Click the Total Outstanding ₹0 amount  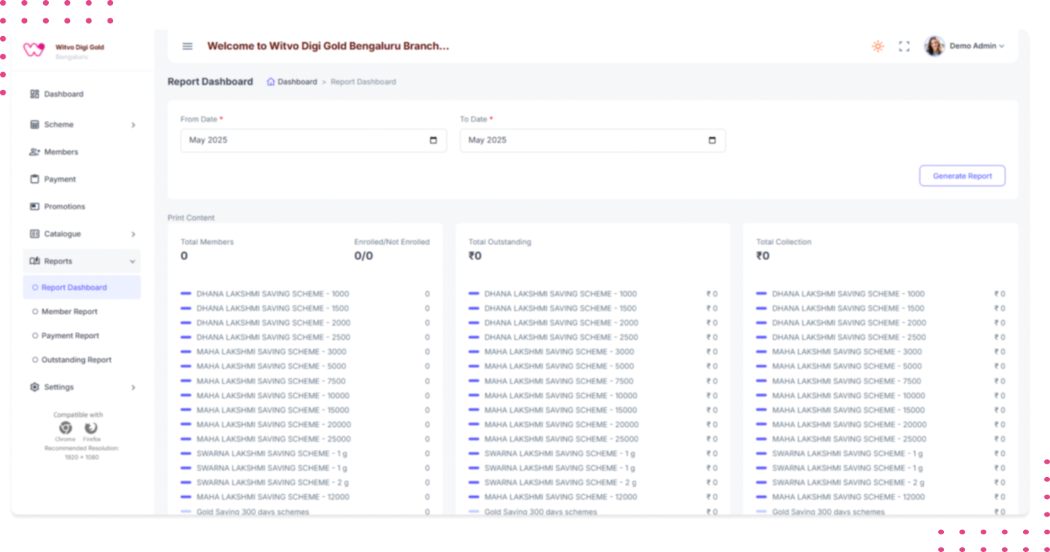(x=475, y=256)
